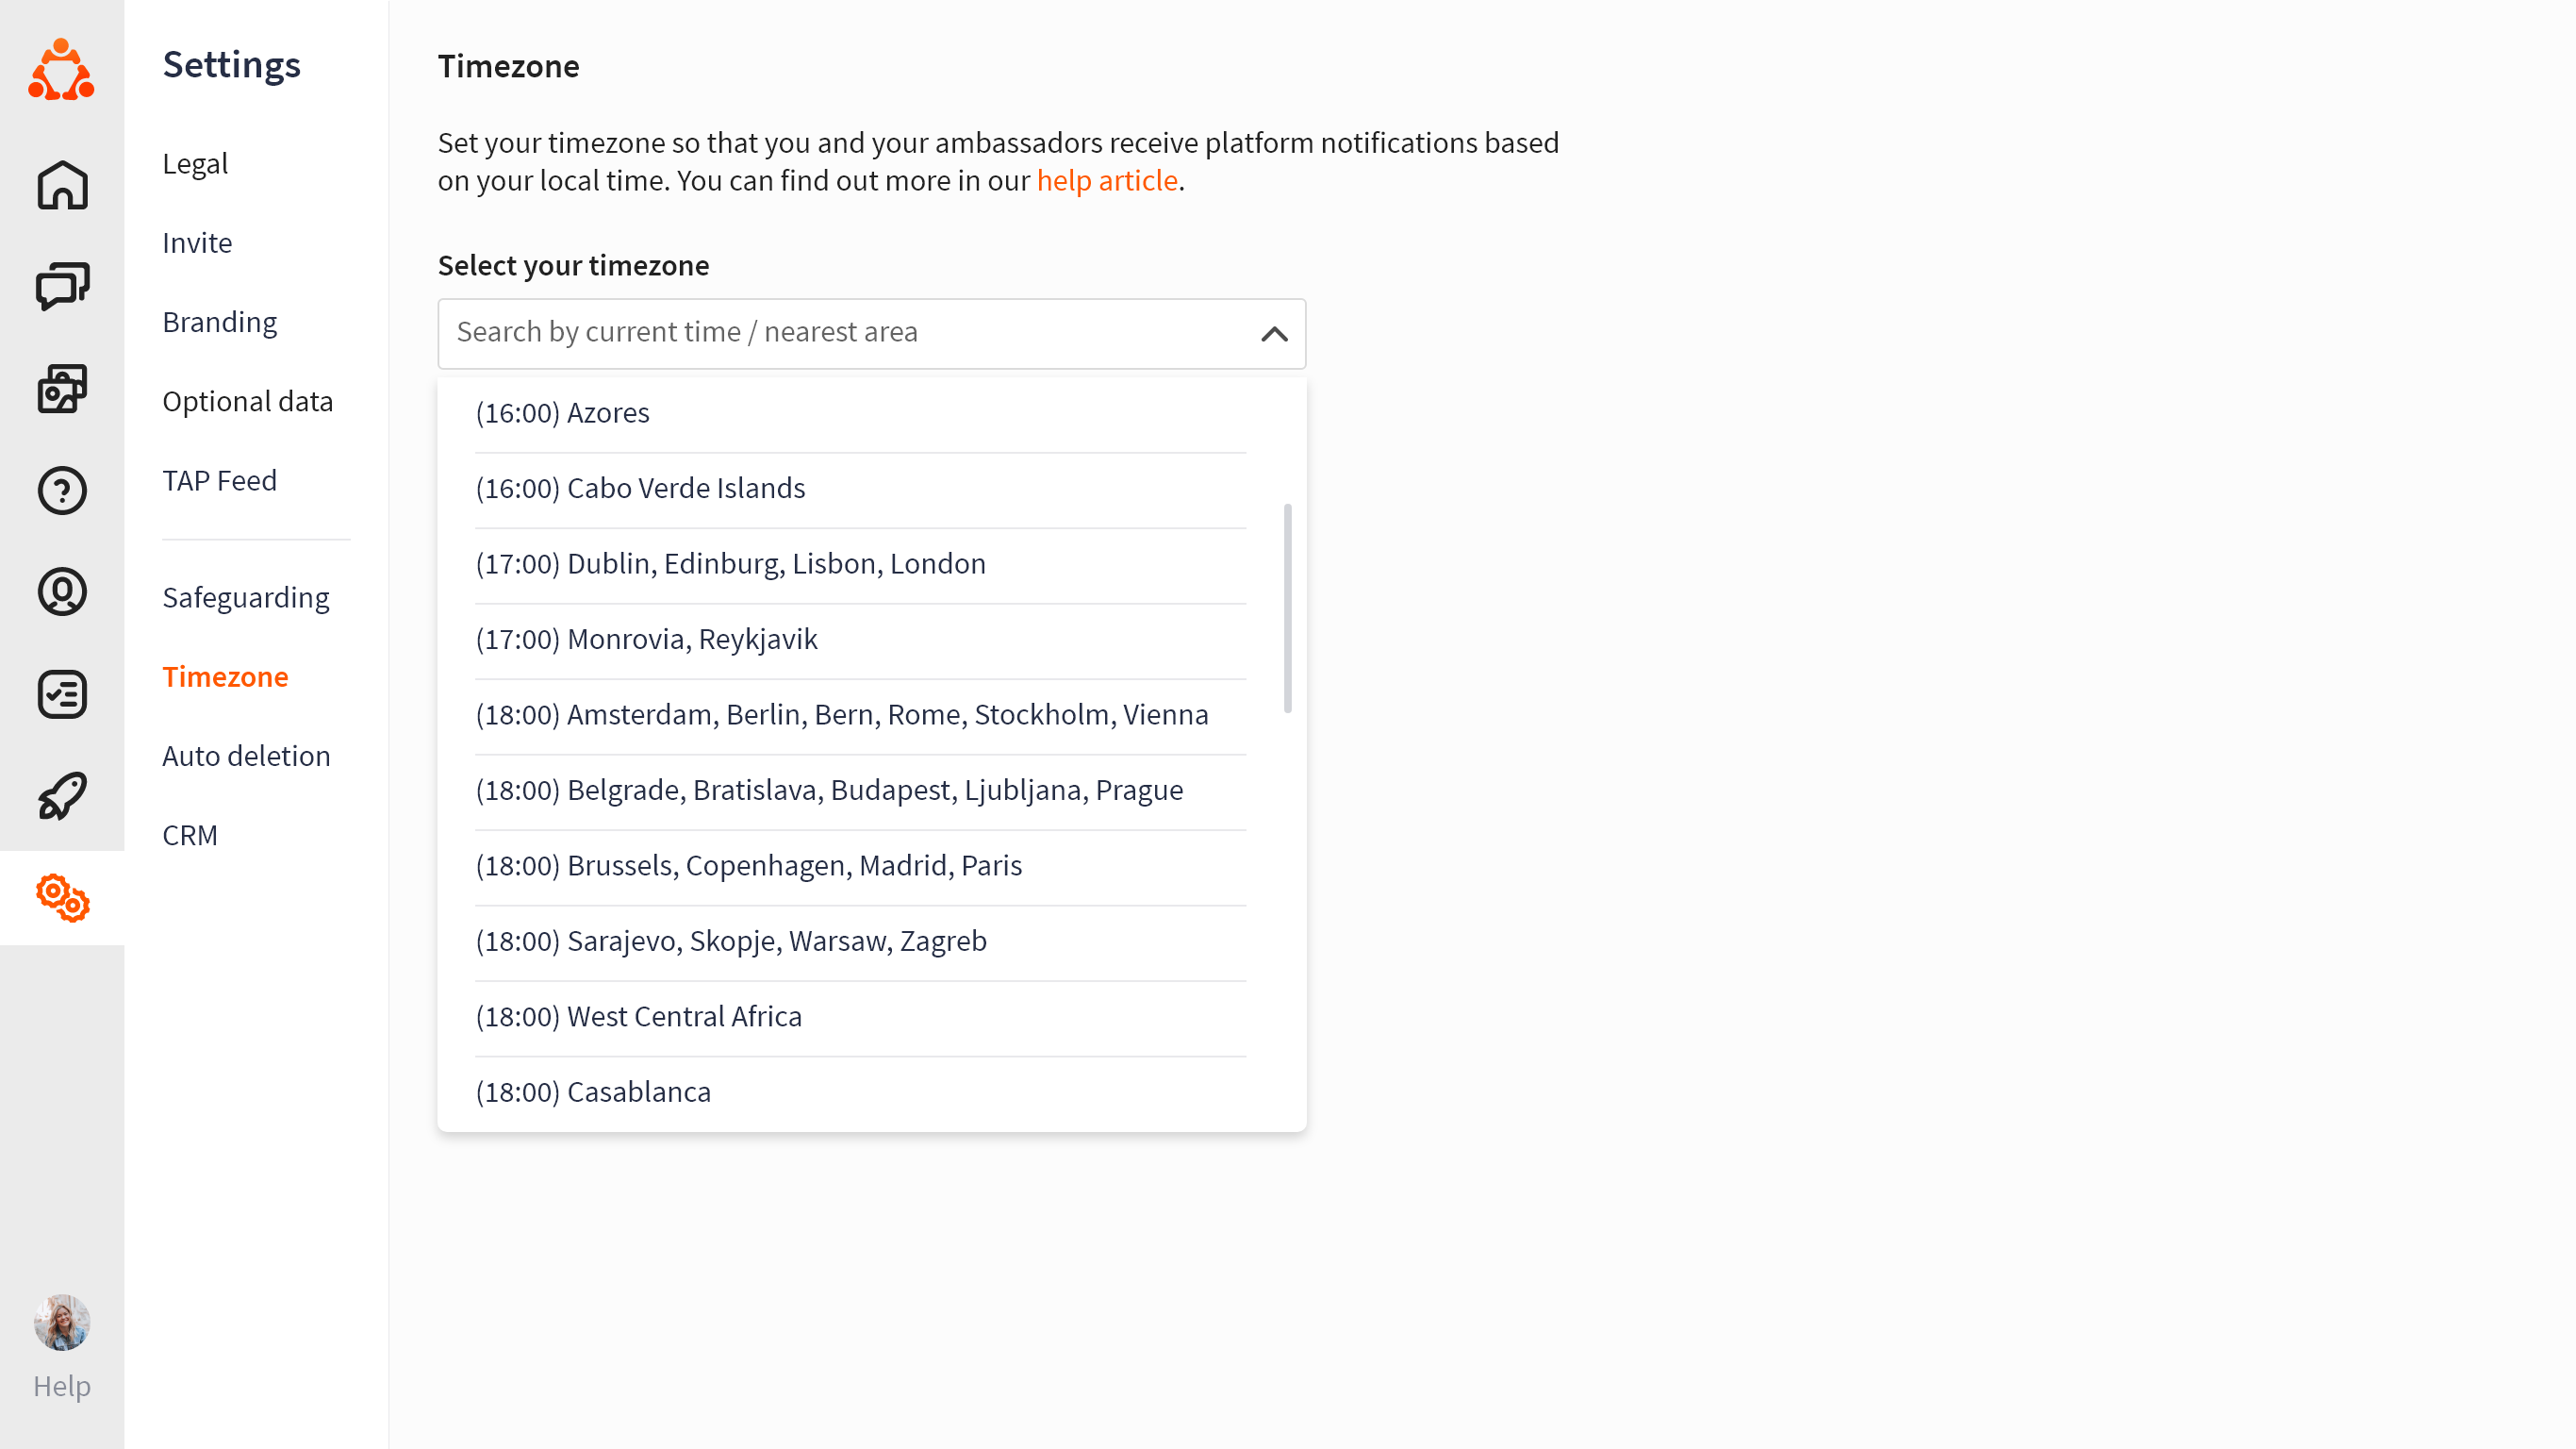Choose the (18:00) Brussels, Copenhagen, Madrid, Paris timezone
The width and height of the screenshot is (2576, 1449).
click(748, 865)
